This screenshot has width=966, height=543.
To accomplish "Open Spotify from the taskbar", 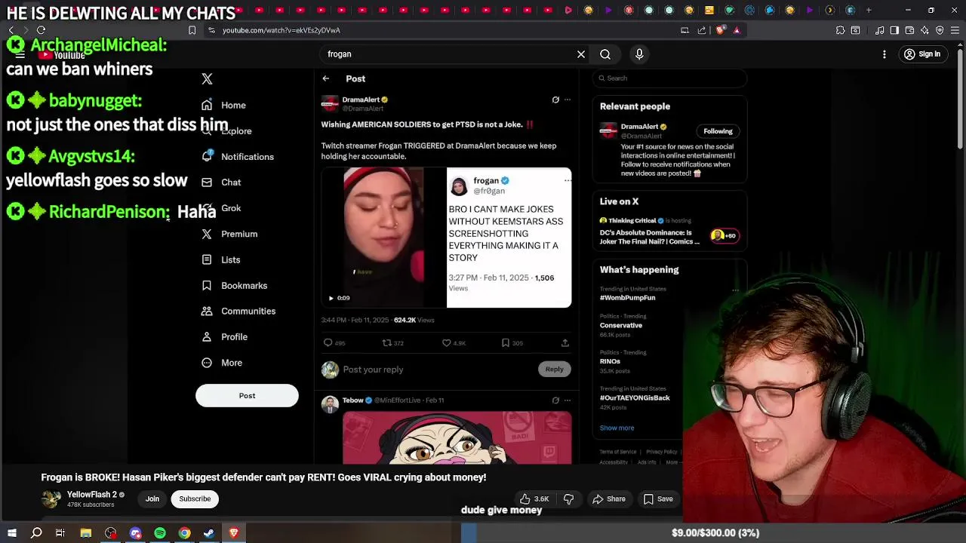I will pyautogui.click(x=160, y=533).
